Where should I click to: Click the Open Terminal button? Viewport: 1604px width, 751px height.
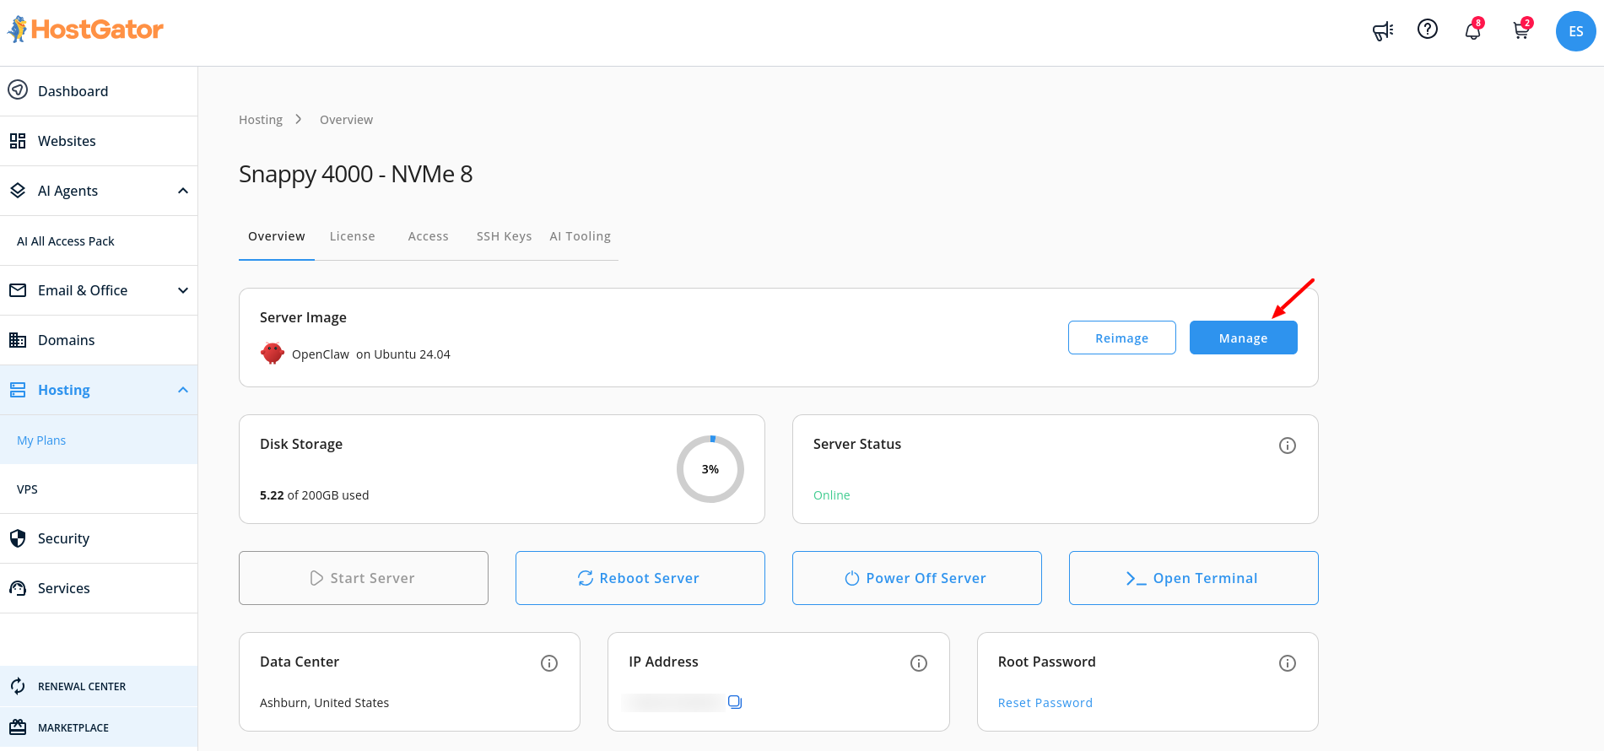(x=1194, y=578)
